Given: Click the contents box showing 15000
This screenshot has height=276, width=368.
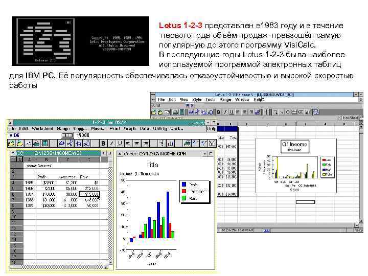Looking at the screenshot, I should point(145,135).
